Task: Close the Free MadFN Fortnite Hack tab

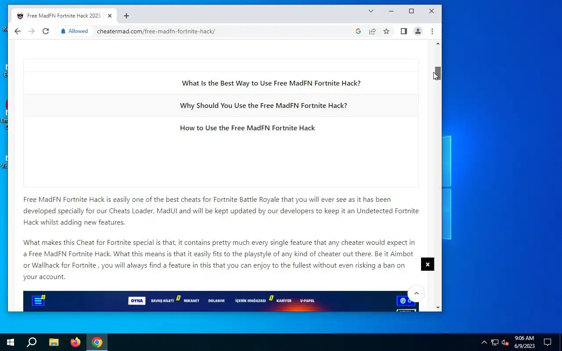Action: [110, 16]
